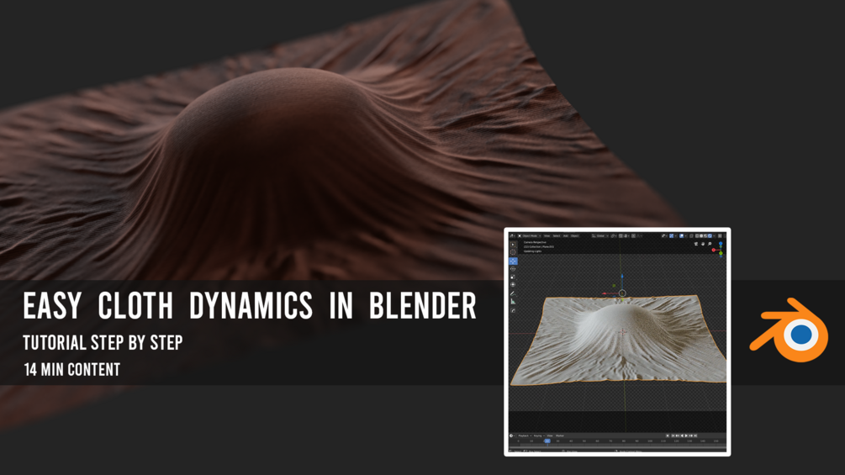Switch to rendered viewport shading
Screen dimensions: 845x475
(710, 236)
